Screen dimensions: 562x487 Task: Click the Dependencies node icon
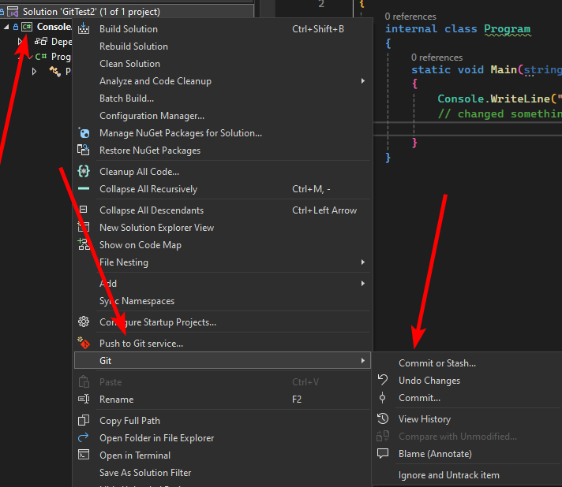click(41, 42)
